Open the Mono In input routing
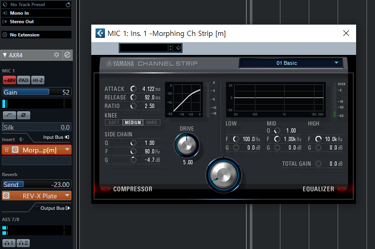 [36, 13]
